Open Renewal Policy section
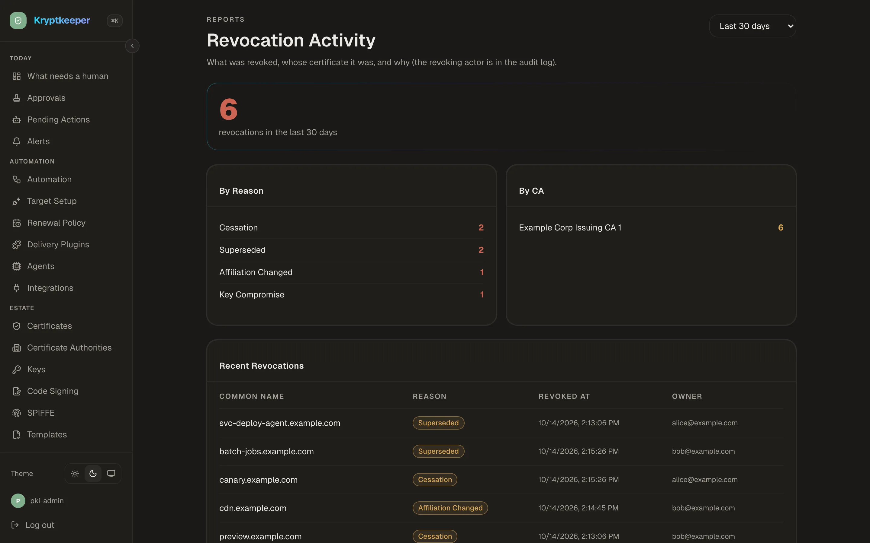This screenshot has height=543, width=870. (x=66, y=223)
